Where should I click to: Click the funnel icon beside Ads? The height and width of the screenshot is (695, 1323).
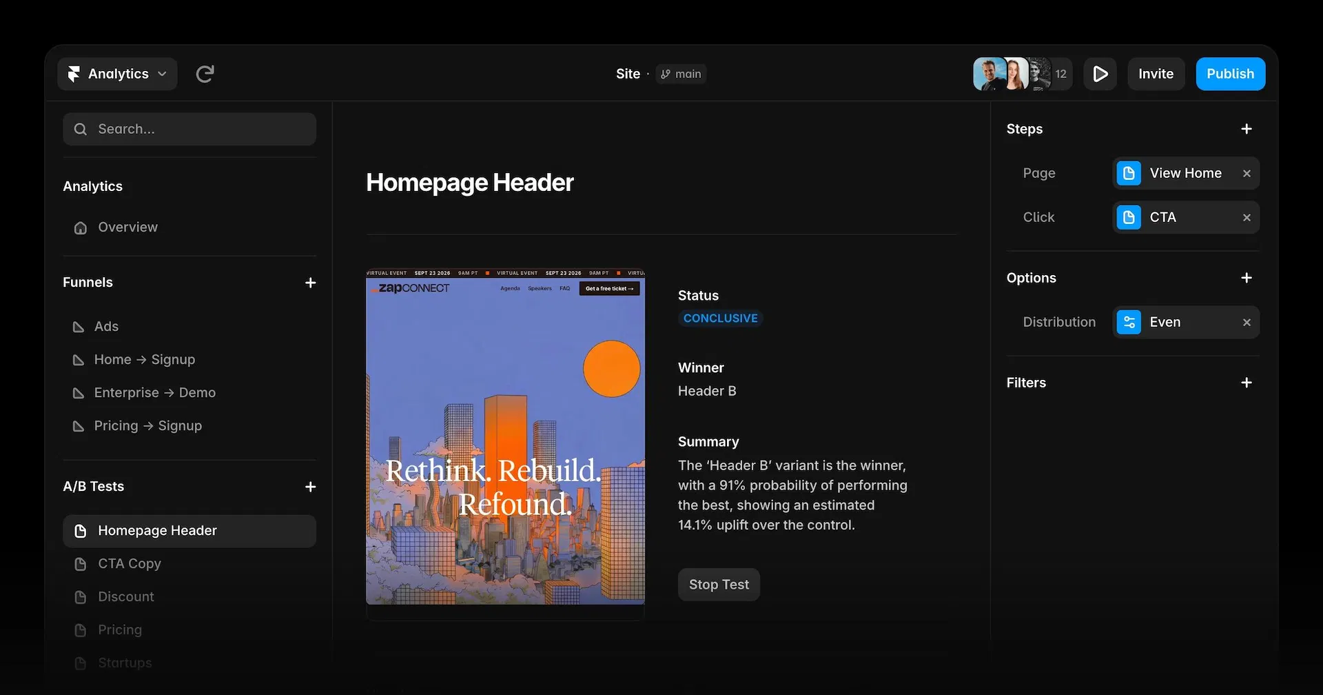pyautogui.click(x=79, y=327)
